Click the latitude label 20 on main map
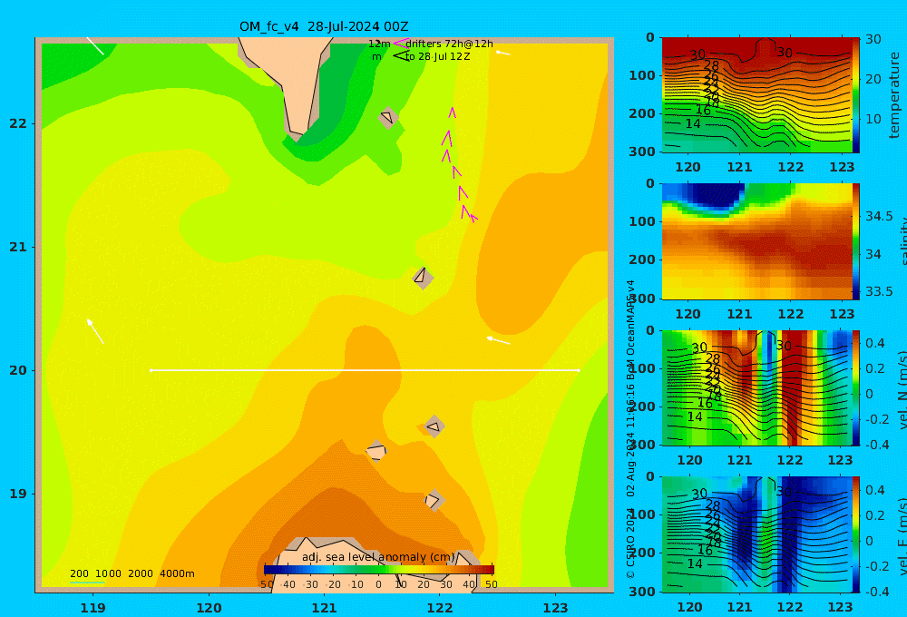Image resolution: width=907 pixels, height=617 pixels. pyautogui.click(x=18, y=370)
